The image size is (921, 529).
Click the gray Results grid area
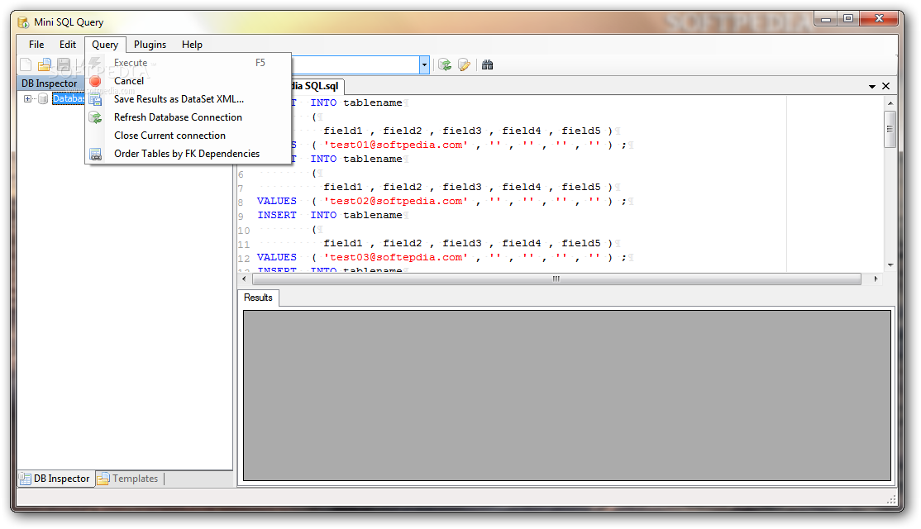click(x=567, y=395)
